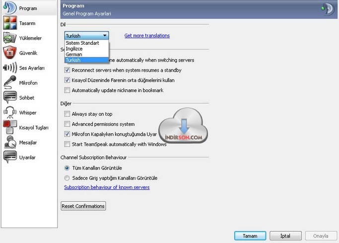Click the Onayla apply button
Screen dimensions: 339x243
(x=321, y=236)
